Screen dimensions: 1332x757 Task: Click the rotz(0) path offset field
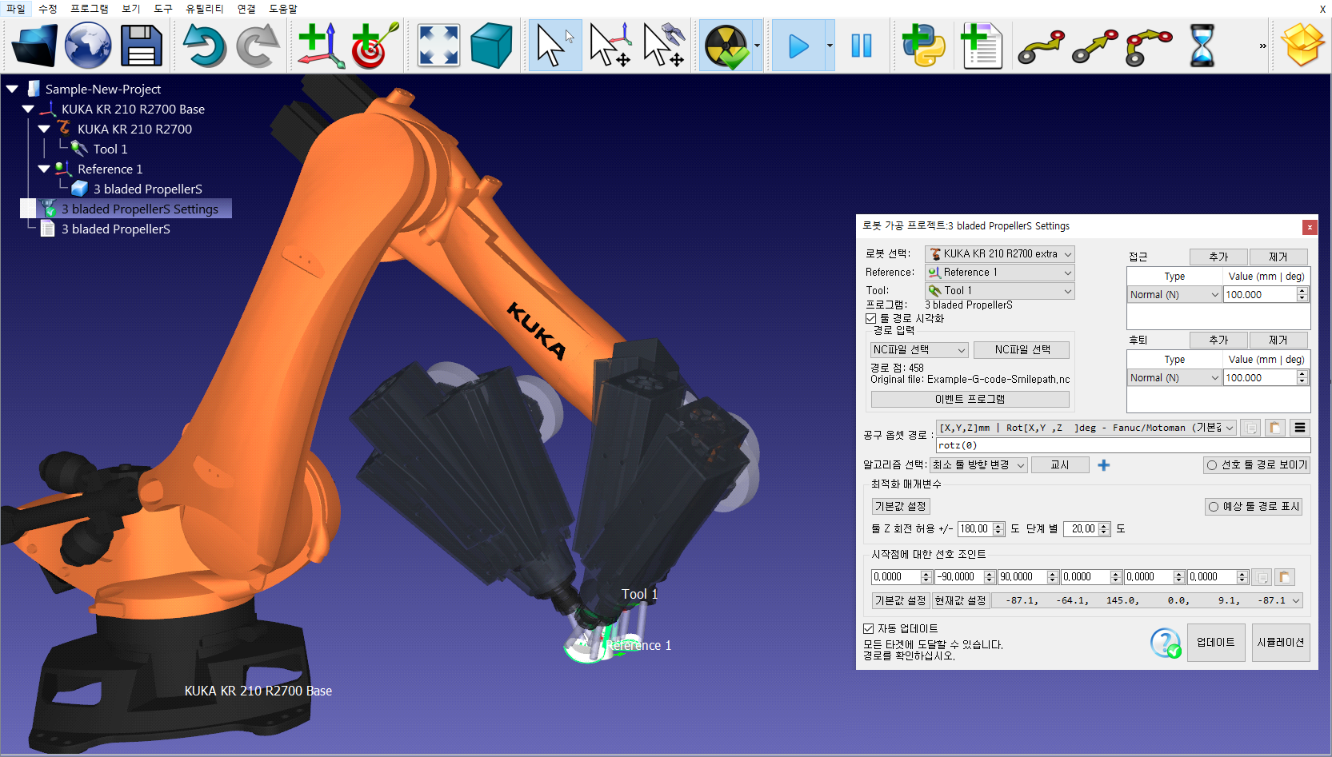(x=1123, y=445)
